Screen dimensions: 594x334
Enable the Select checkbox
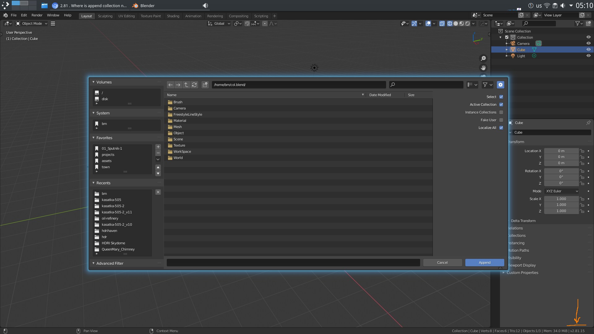coord(501,97)
